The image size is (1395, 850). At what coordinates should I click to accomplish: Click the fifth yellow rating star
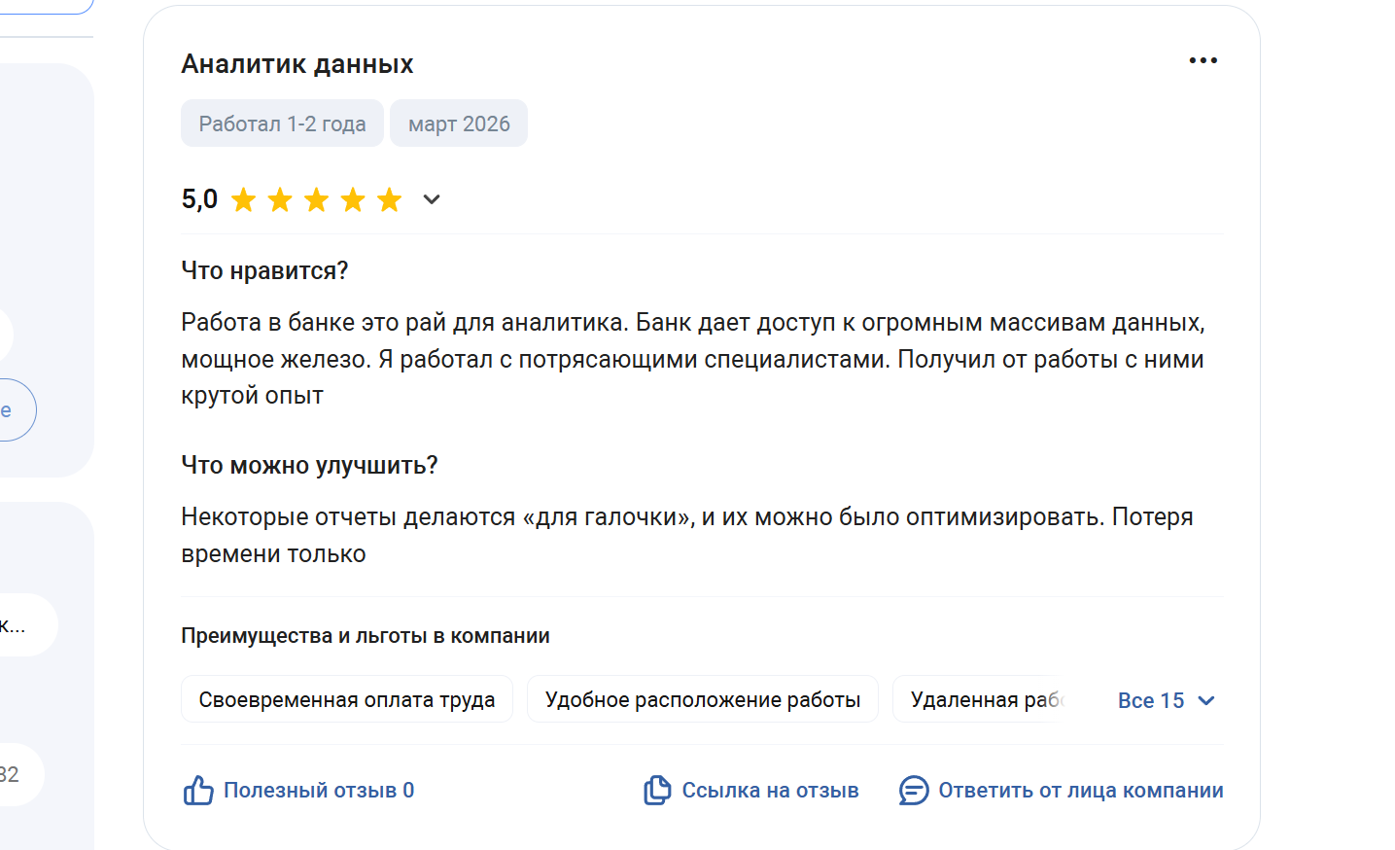click(390, 200)
